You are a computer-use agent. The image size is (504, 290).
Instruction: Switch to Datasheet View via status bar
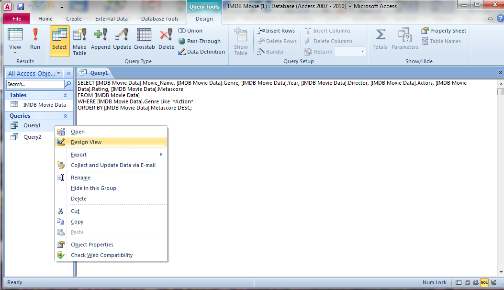coord(458,282)
